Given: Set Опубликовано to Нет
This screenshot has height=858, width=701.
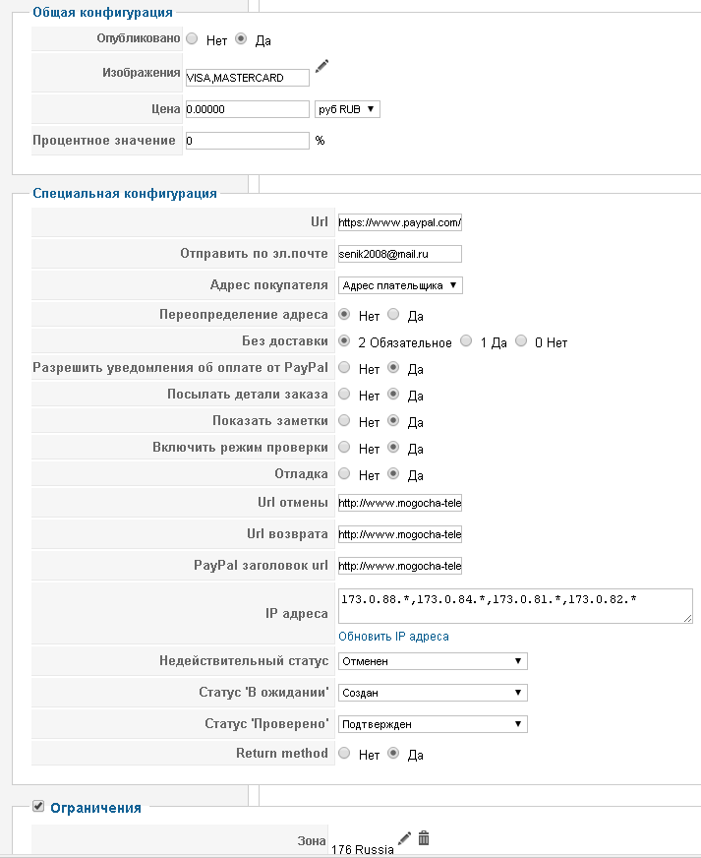Looking at the screenshot, I should click(192, 39).
